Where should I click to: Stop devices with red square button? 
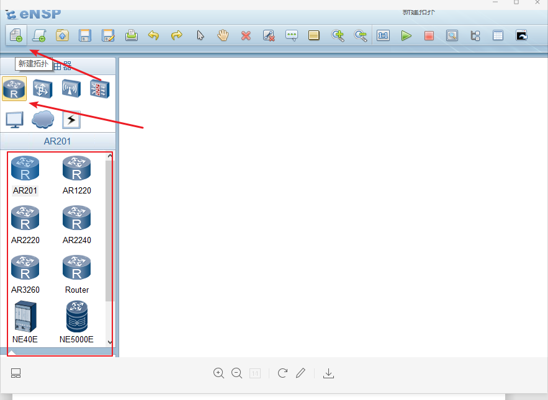(x=429, y=35)
